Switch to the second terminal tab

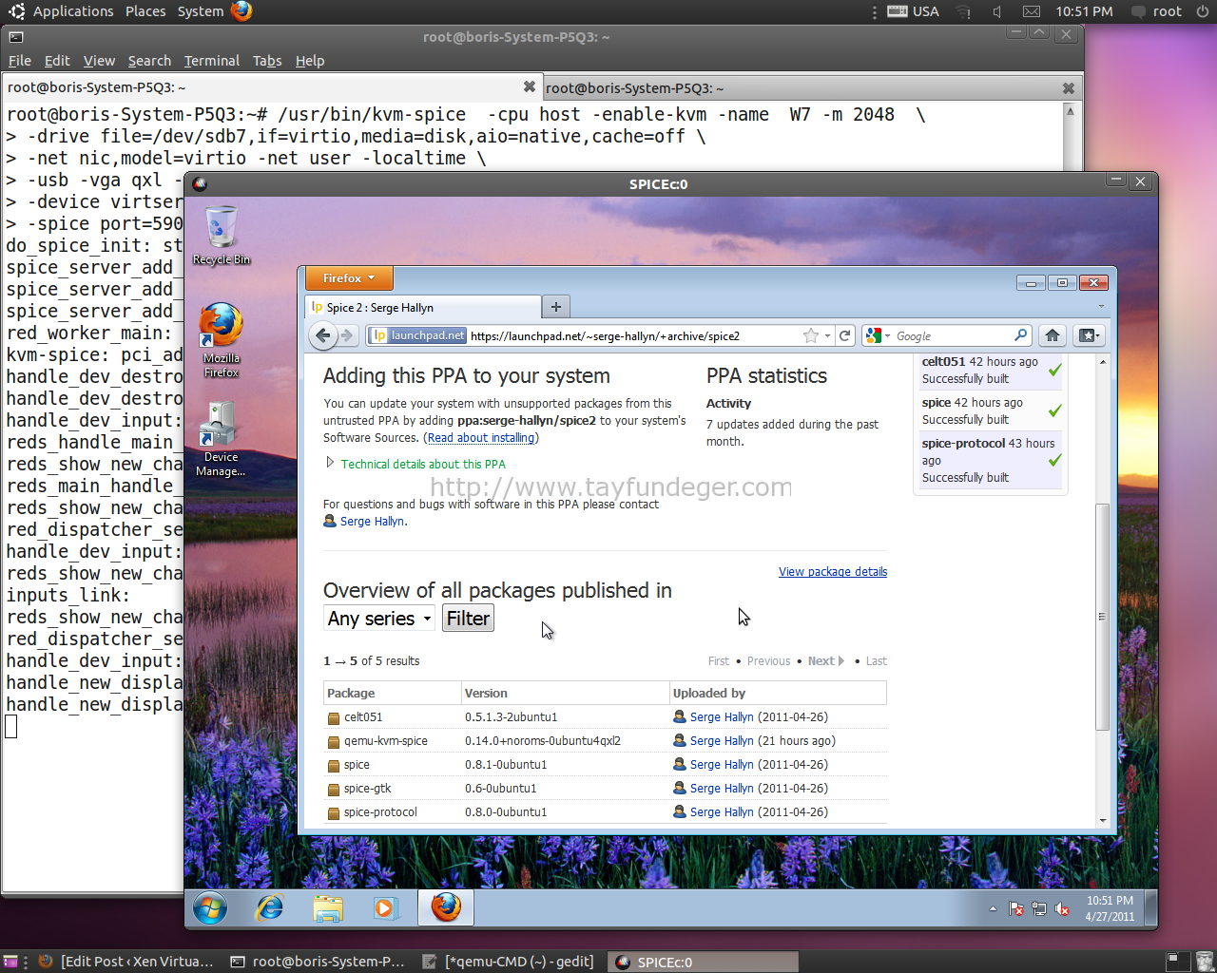pos(813,87)
